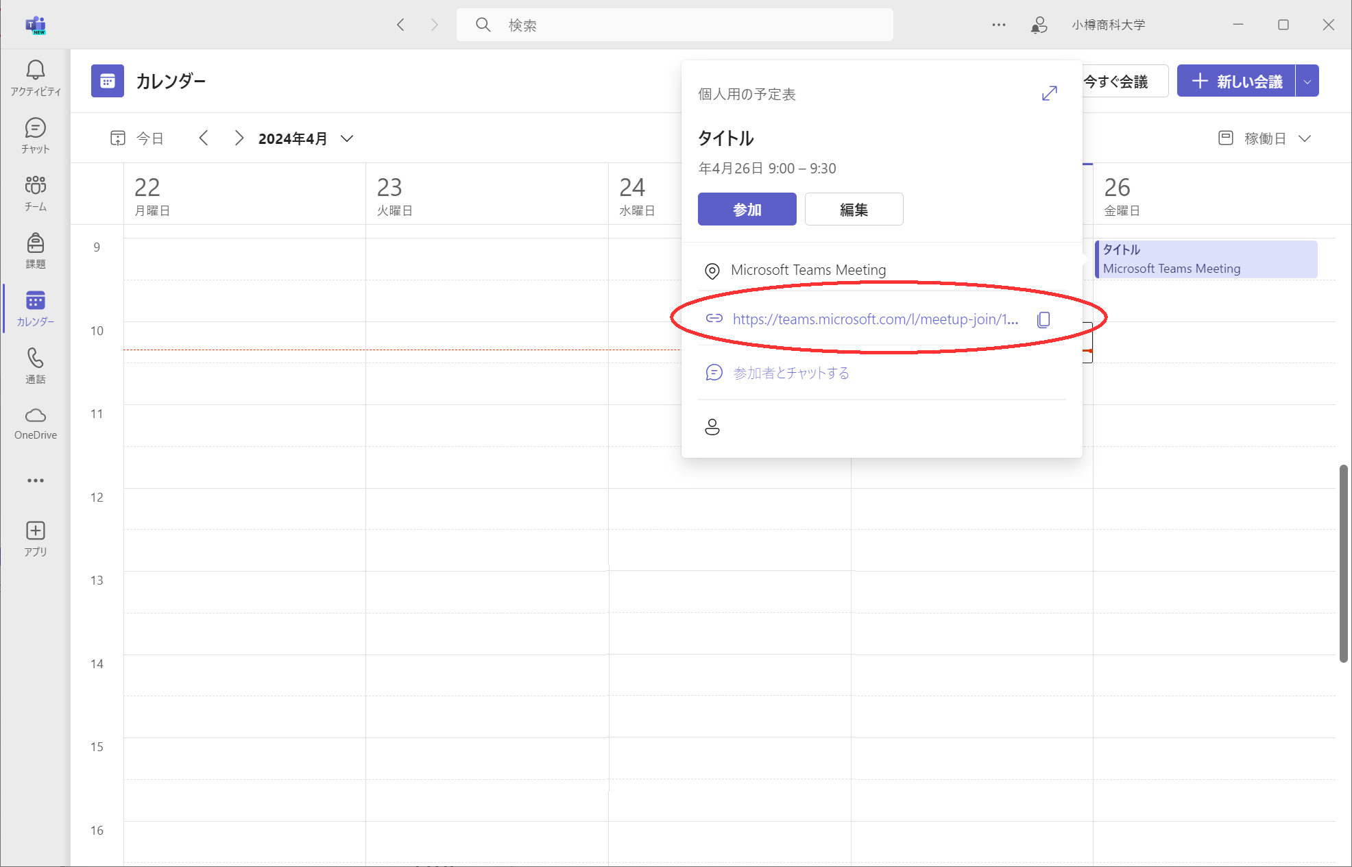Go to the next week arrow
The image size is (1352, 867).
tap(239, 138)
